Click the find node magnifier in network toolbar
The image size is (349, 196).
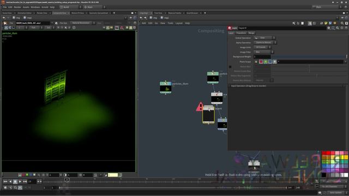point(342,23)
